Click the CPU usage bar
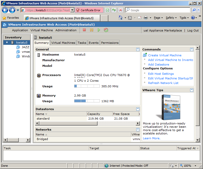This screenshot has width=203, height=169. pyautogui.click(x=87, y=86)
